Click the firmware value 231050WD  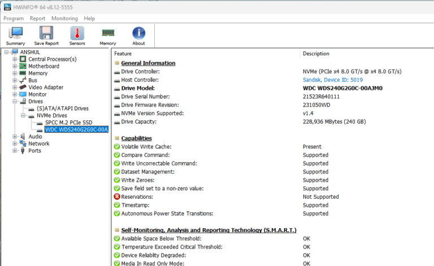[x=316, y=105]
